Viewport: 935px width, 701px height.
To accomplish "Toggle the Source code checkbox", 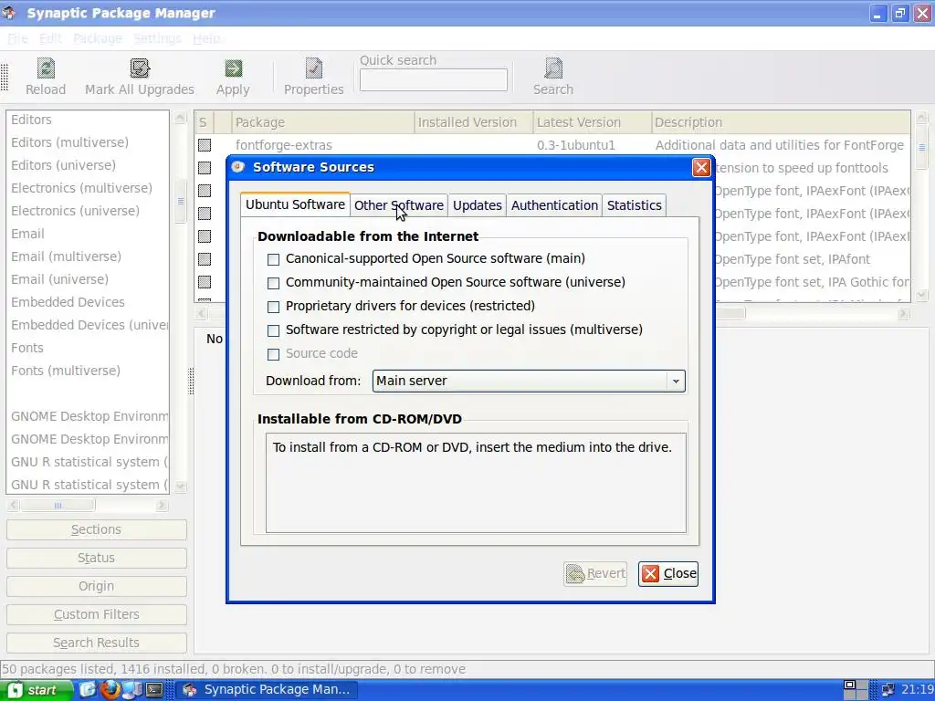I will coord(273,355).
